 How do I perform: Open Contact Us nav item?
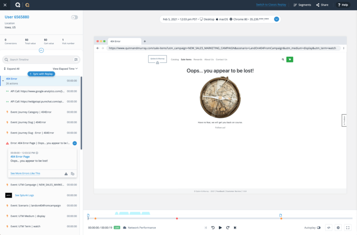pyautogui.click(x=222, y=60)
